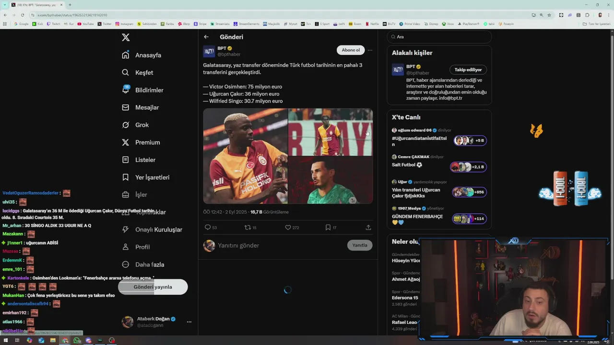Open Grok from sidebar
The image size is (614, 345).
click(135, 125)
